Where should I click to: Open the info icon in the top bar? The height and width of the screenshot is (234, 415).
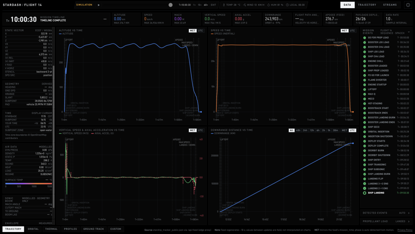coord(408,5)
